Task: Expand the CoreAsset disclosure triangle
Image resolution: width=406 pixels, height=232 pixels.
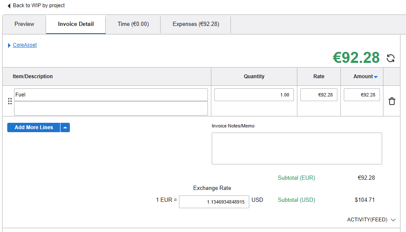Action: 9,45
